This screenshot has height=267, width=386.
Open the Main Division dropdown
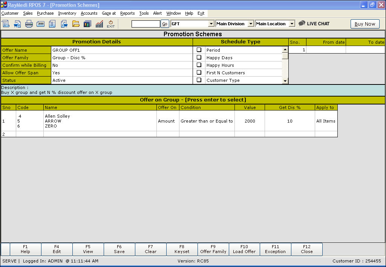251,24
